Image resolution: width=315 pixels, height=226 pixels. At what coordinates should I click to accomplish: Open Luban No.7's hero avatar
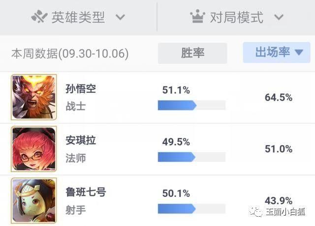pos(34,200)
